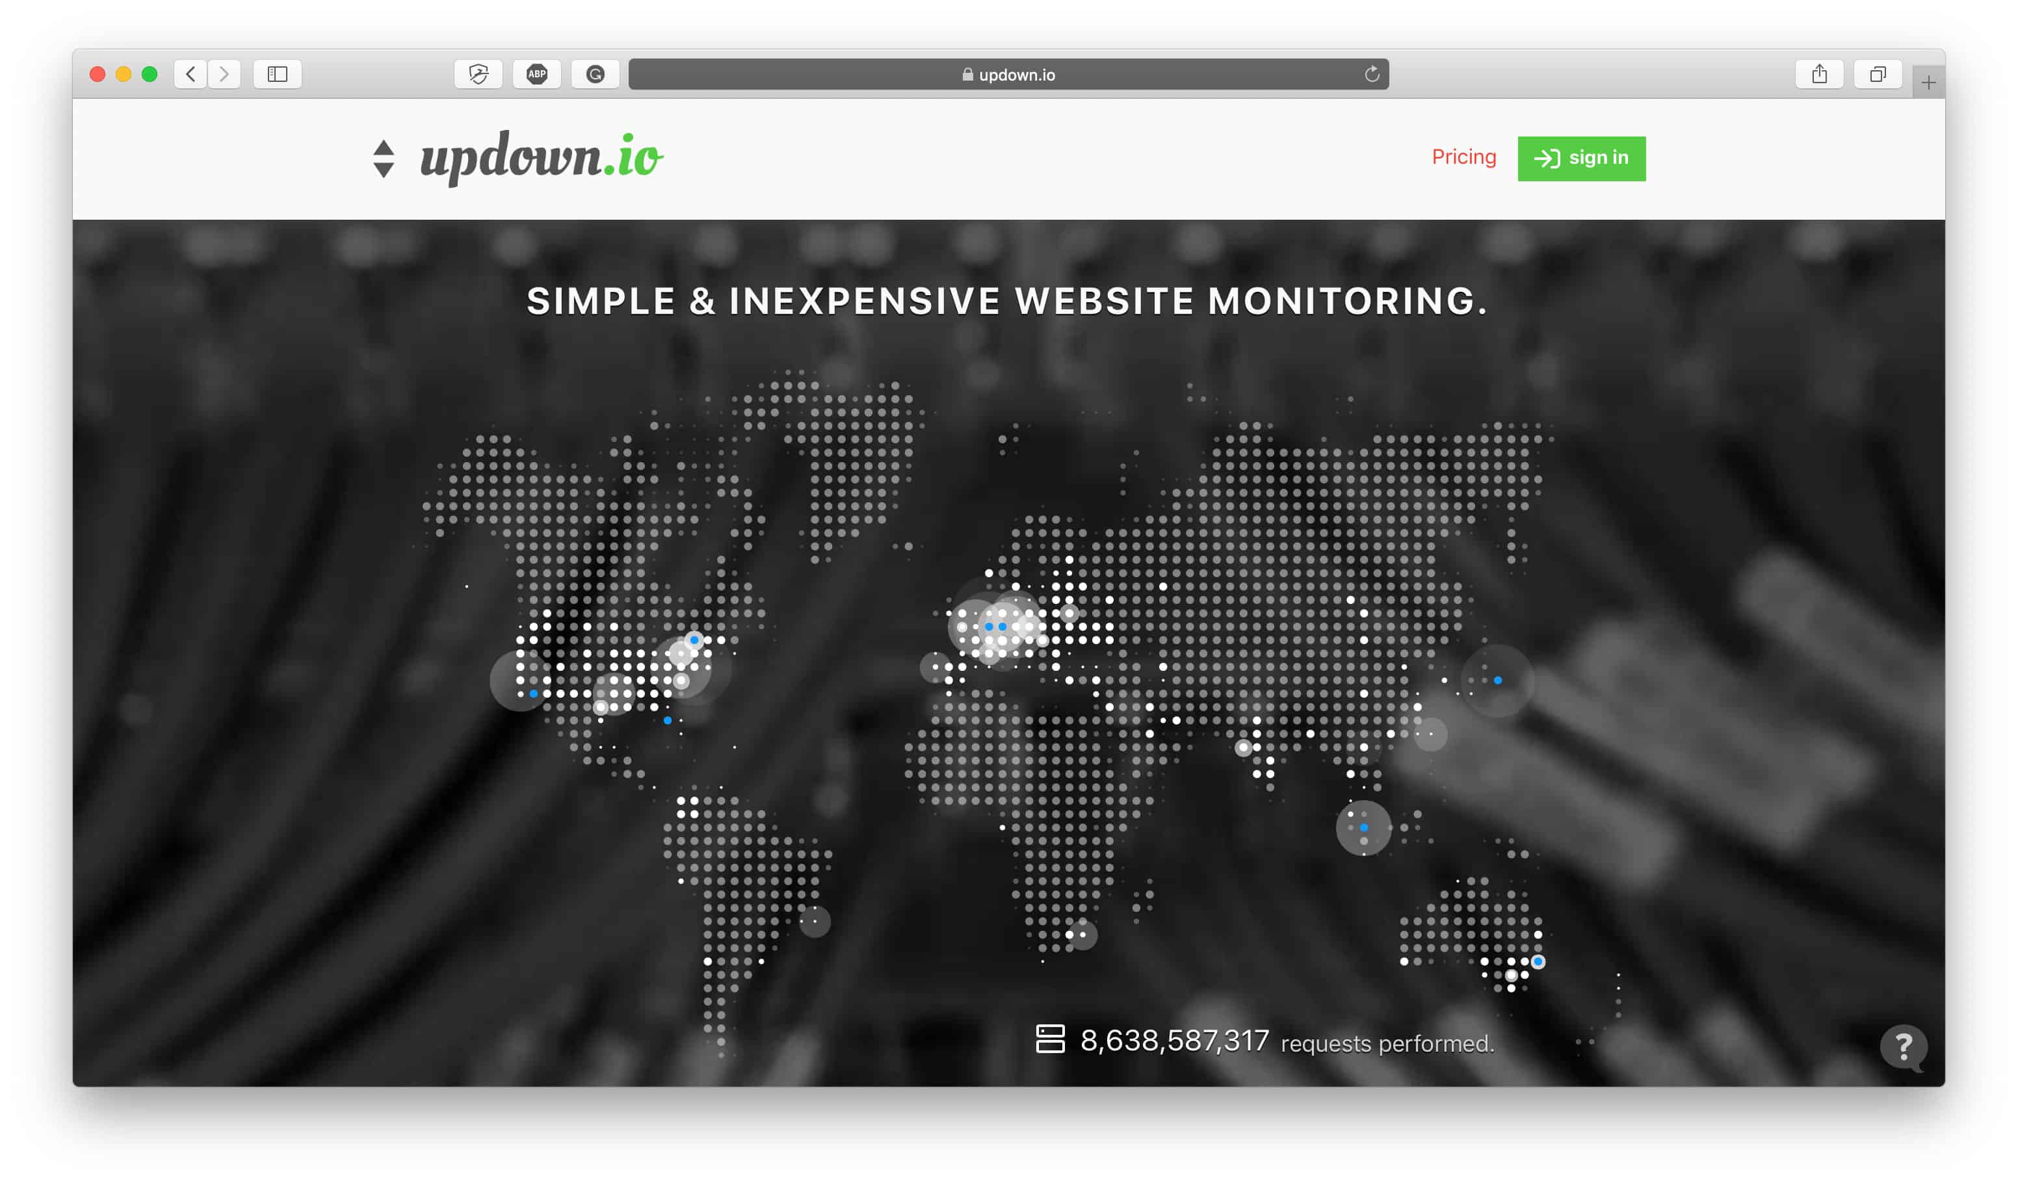Select the updown.io address bar URL

coord(1011,75)
